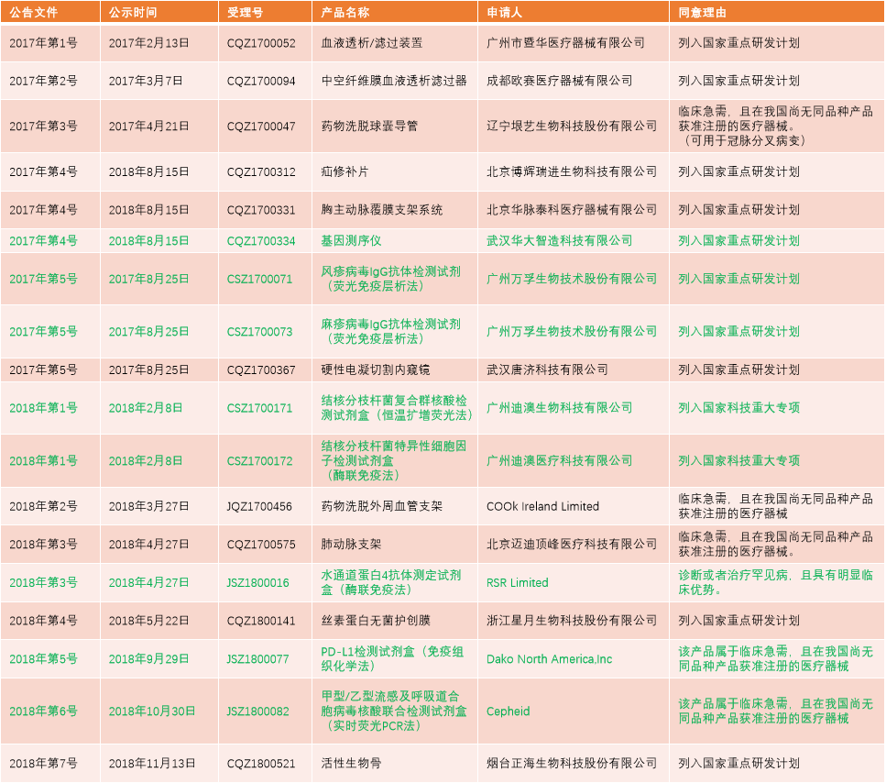Select acceptance number CSZ1700171
This screenshot has width=886, height=783.
(259, 408)
